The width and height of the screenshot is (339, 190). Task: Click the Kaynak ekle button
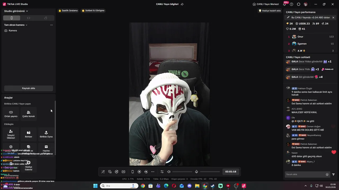[x=29, y=88]
